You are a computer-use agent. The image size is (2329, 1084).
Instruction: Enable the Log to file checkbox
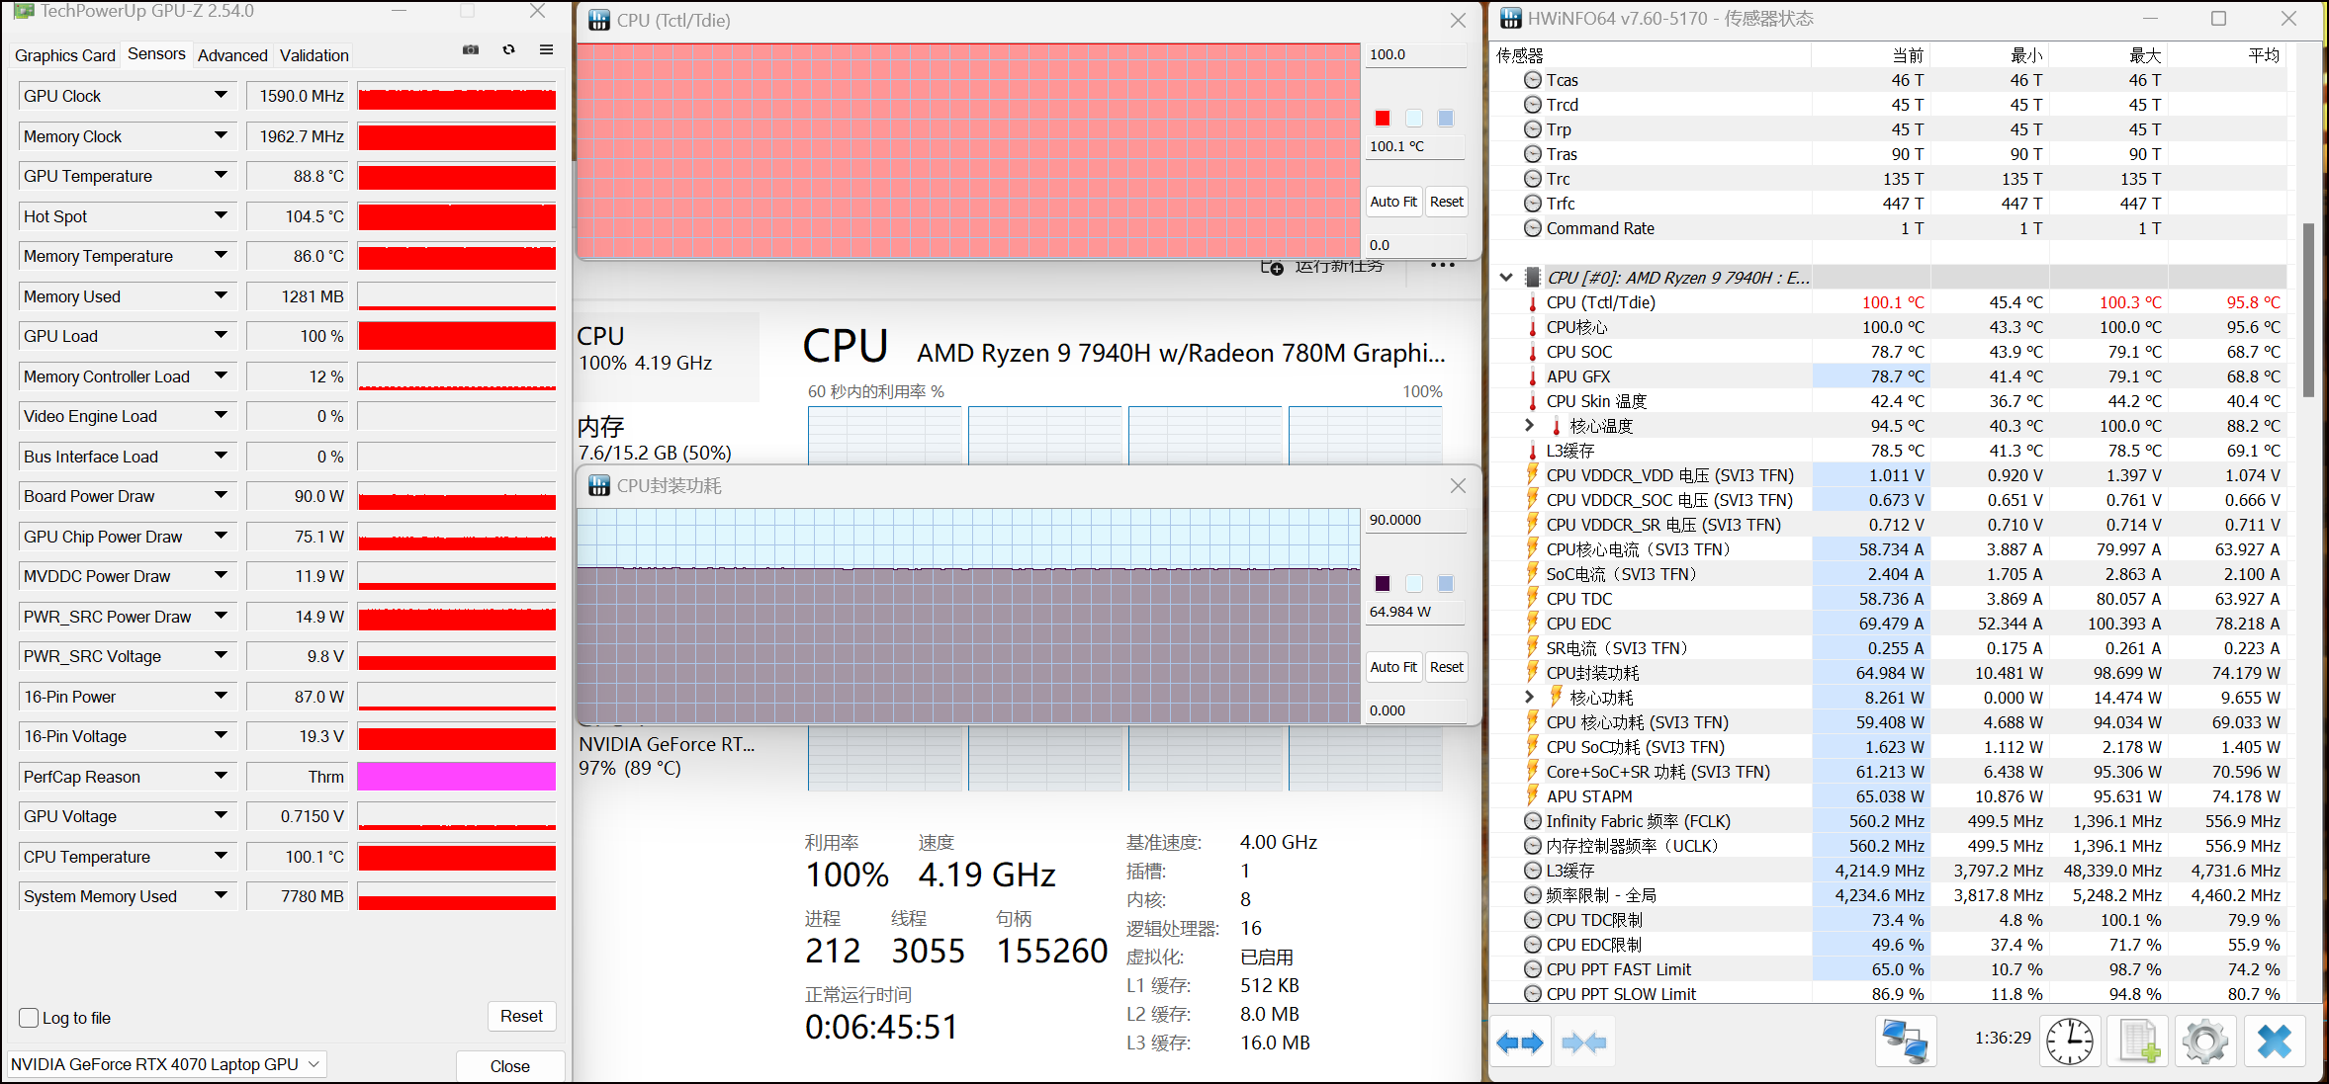point(30,1018)
